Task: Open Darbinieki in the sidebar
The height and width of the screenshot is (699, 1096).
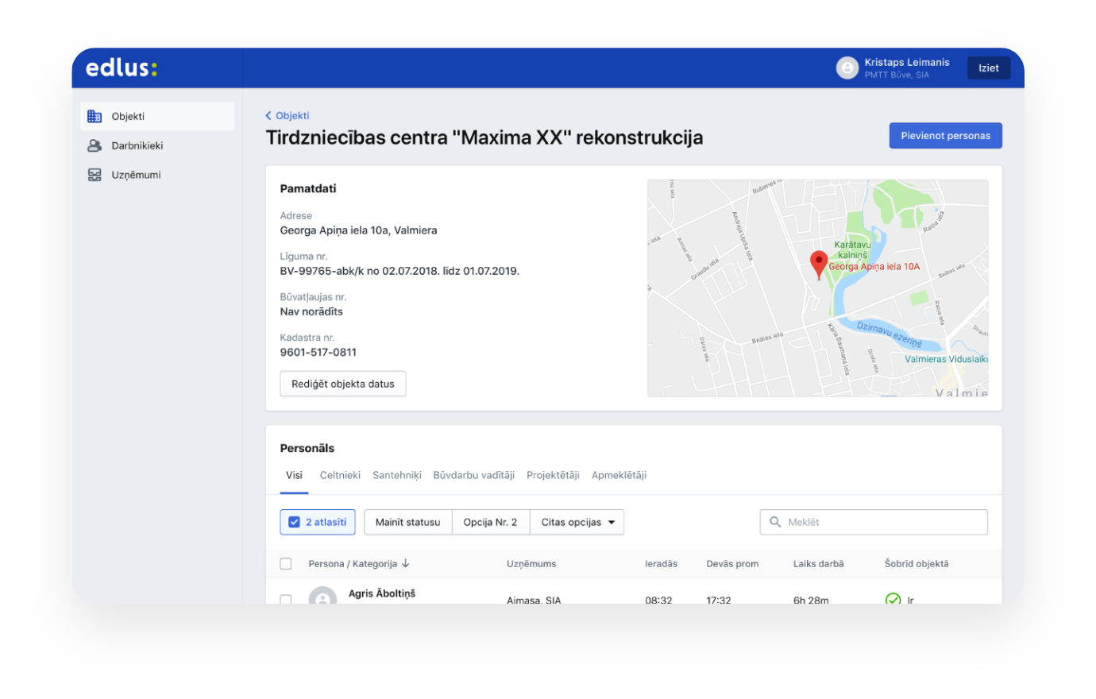Action: (x=157, y=145)
